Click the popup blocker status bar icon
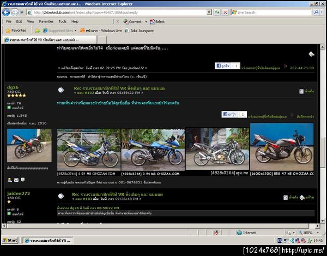327x256 pixels. pyautogui.click(x=217, y=233)
